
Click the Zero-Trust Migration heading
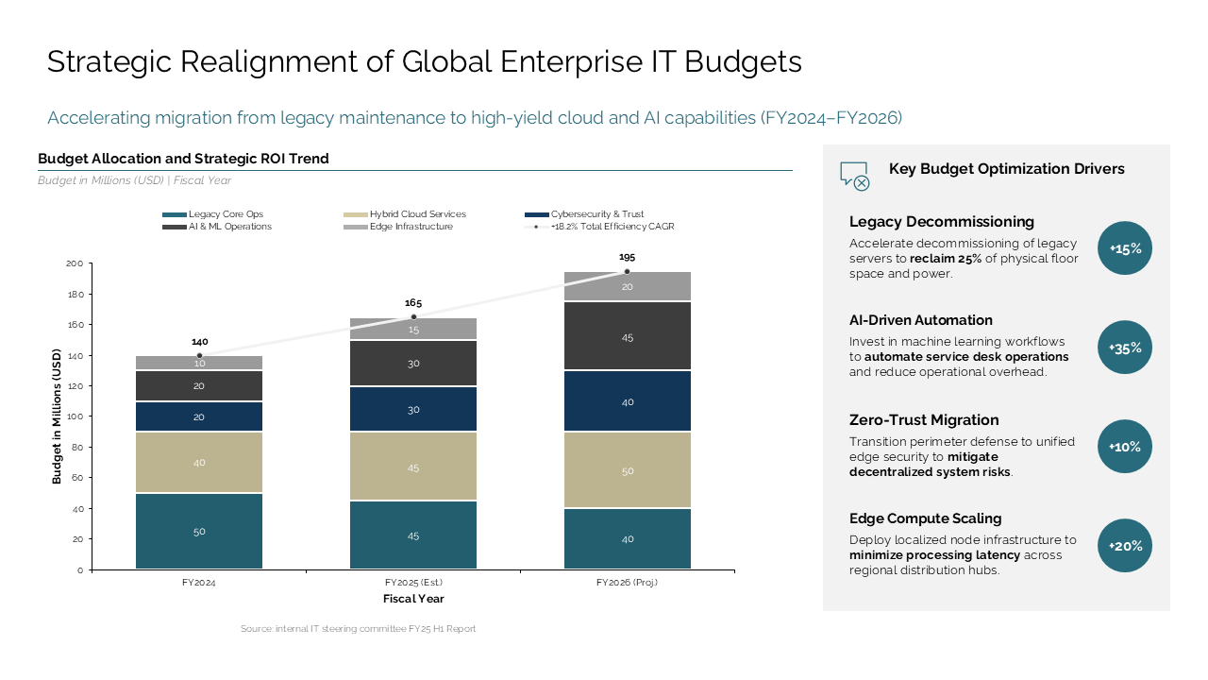(x=924, y=420)
